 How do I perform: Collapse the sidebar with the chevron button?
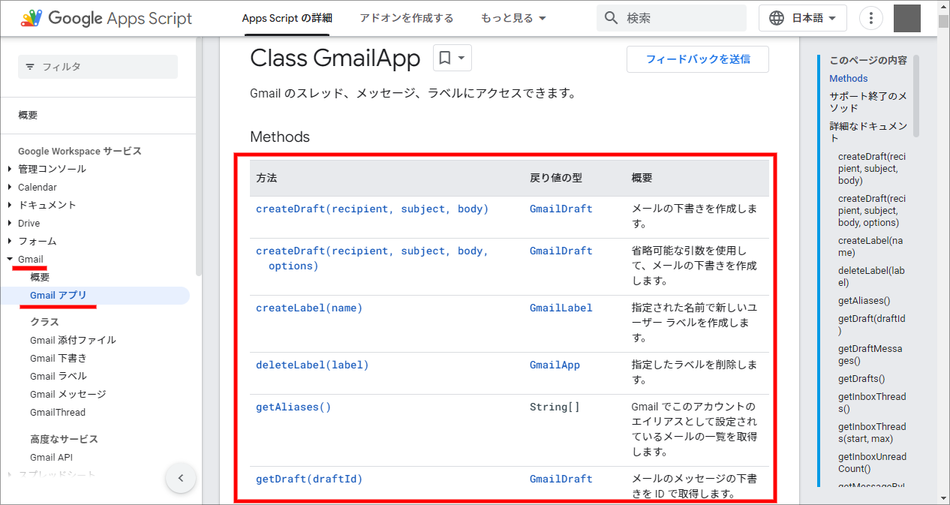pos(181,477)
